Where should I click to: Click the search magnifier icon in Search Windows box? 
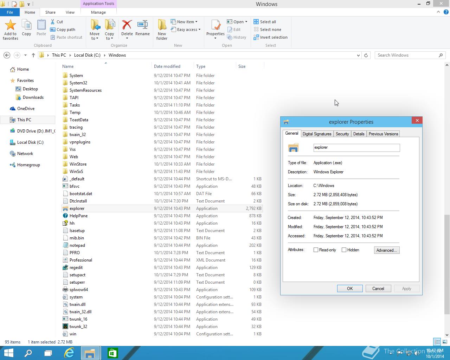pos(441,55)
